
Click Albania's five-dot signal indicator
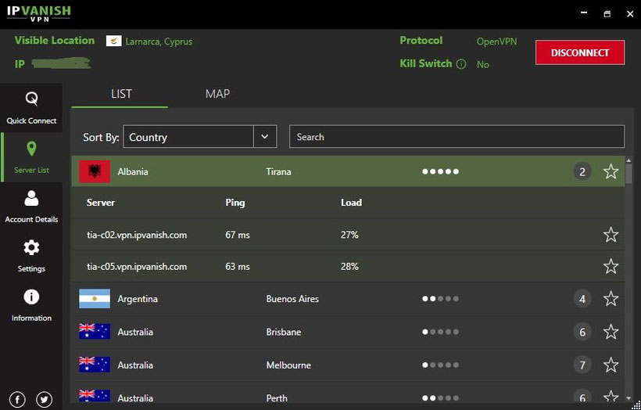(x=440, y=171)
